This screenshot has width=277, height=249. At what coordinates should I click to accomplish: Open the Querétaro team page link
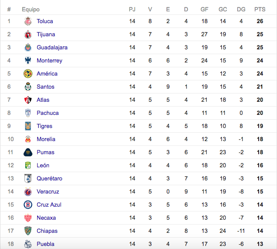49,178
